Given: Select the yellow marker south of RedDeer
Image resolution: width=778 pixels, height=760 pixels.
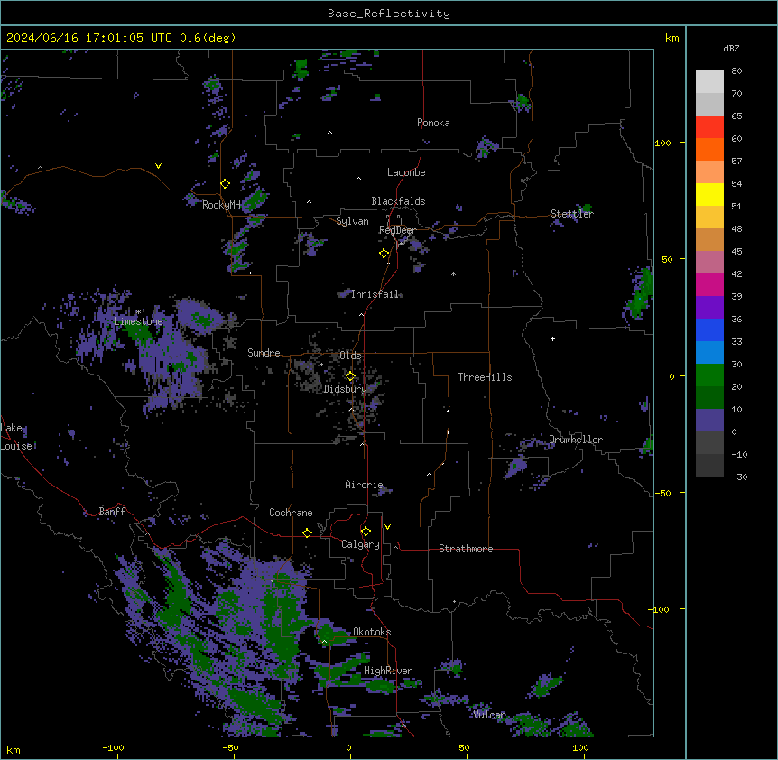Looking at the screenshot, I should coord(384,254).
